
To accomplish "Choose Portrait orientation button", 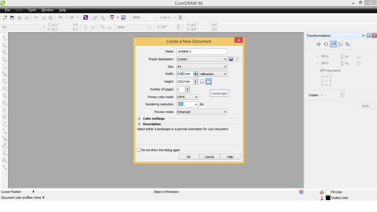I will click(202, 82).
